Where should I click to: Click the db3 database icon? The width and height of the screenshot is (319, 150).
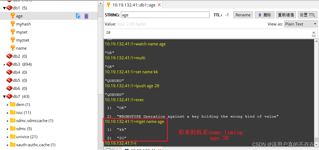[9, 64]
